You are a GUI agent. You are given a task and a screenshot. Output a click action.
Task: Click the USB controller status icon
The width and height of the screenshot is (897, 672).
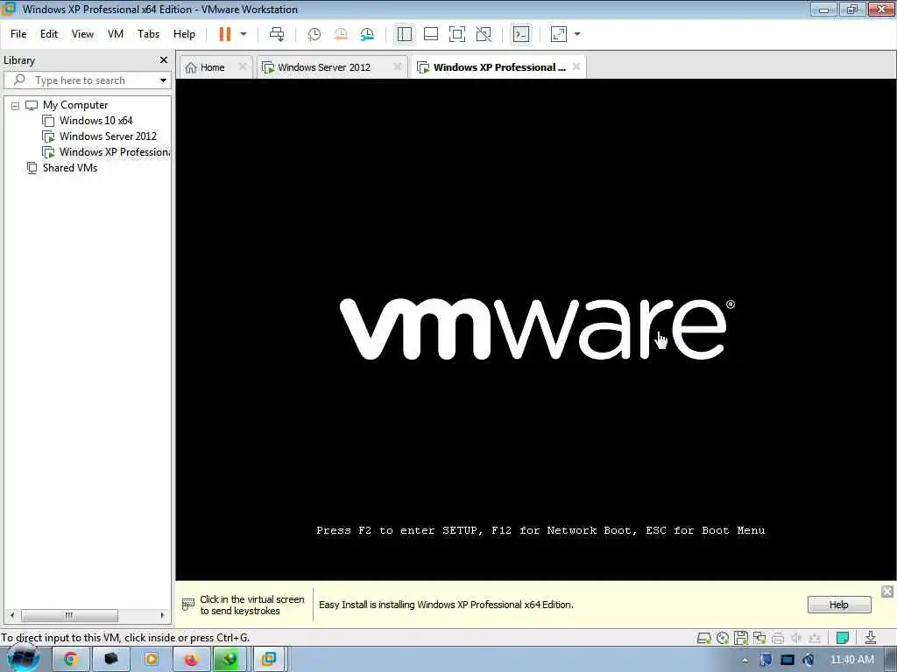click(815, 638)
